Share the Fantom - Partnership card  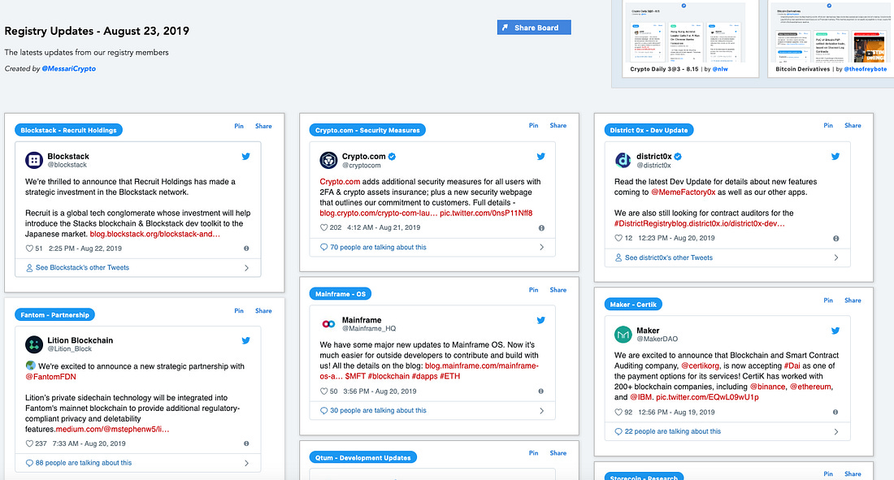(x=263, y=311)
